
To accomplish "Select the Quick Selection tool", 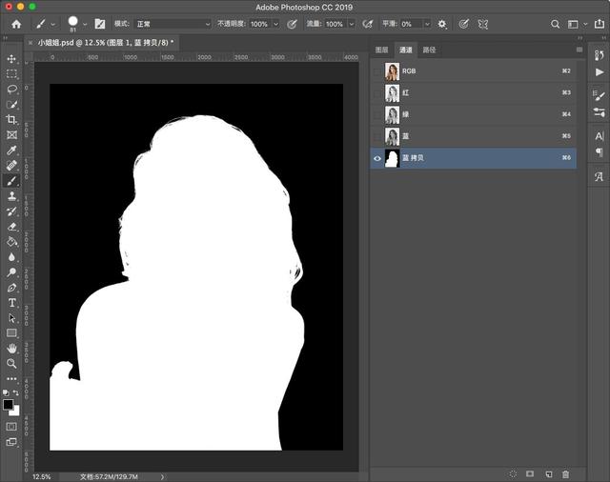I will [x=11, y=105].
